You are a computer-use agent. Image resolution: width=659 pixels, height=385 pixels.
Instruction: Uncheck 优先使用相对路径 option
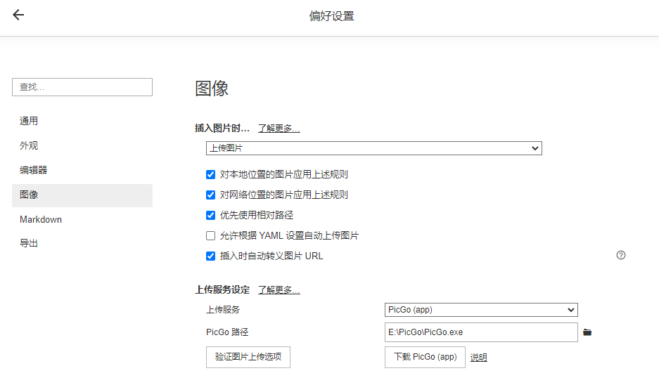click(210, 216)
